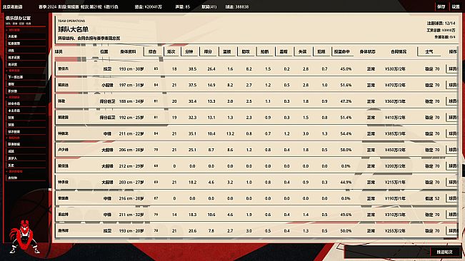
Task: Open the 设置 settings button
Action: (456, 6)
